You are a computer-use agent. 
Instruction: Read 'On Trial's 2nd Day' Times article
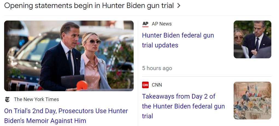click(66, 111)
